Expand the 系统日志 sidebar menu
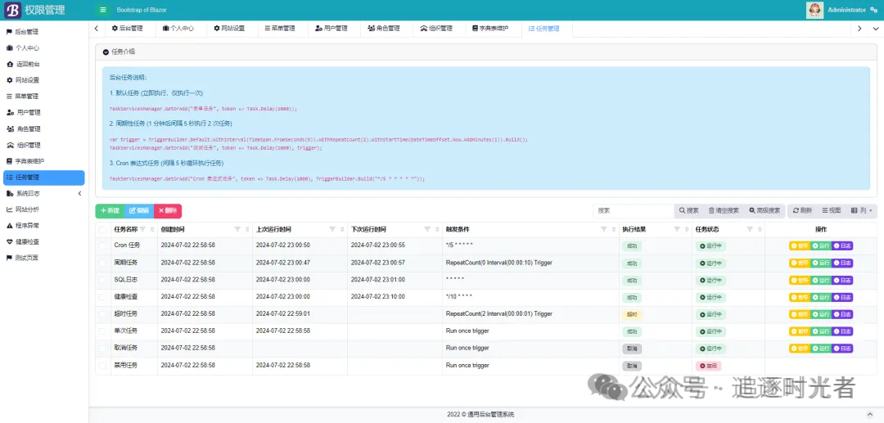Screen dimensions: 884x423 pos(44,194)
